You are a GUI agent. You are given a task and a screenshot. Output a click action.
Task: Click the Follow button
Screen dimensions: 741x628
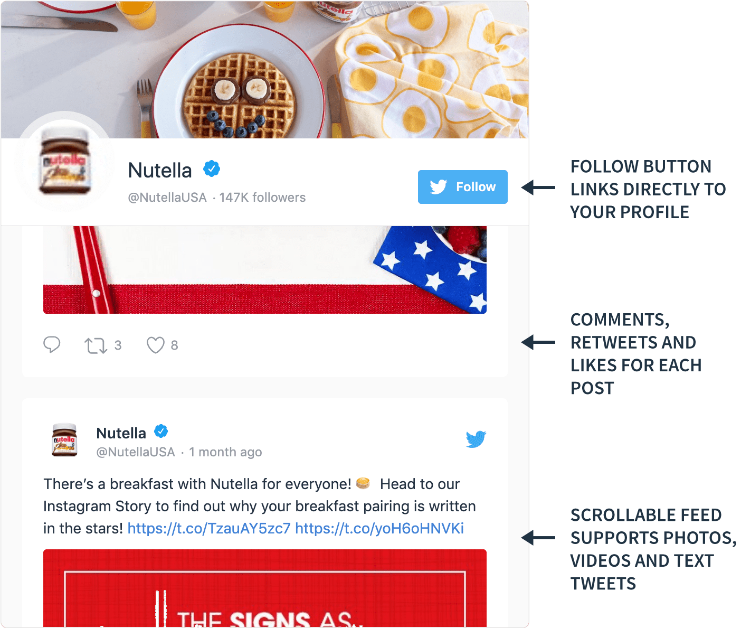click(462, 187)
